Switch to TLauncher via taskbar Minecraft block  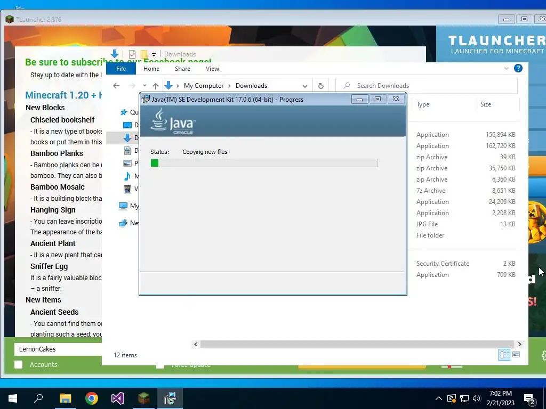point(144,398)
